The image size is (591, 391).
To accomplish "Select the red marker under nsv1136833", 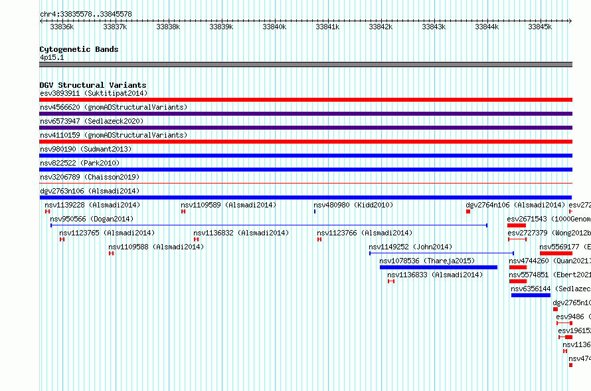I will (x=391, y=281).
